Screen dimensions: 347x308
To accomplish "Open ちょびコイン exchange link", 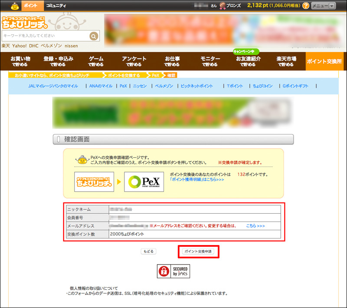I will [x=263, y=86].
